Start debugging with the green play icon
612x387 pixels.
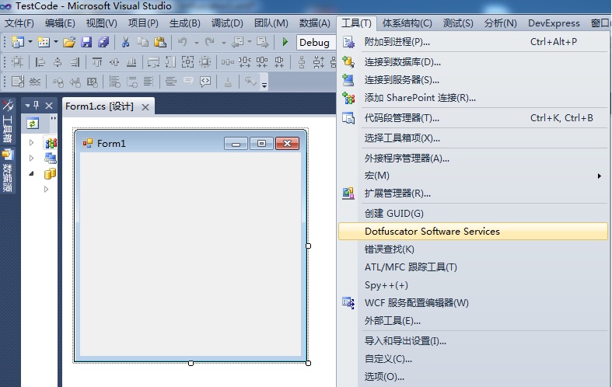[x=285, y=42]
